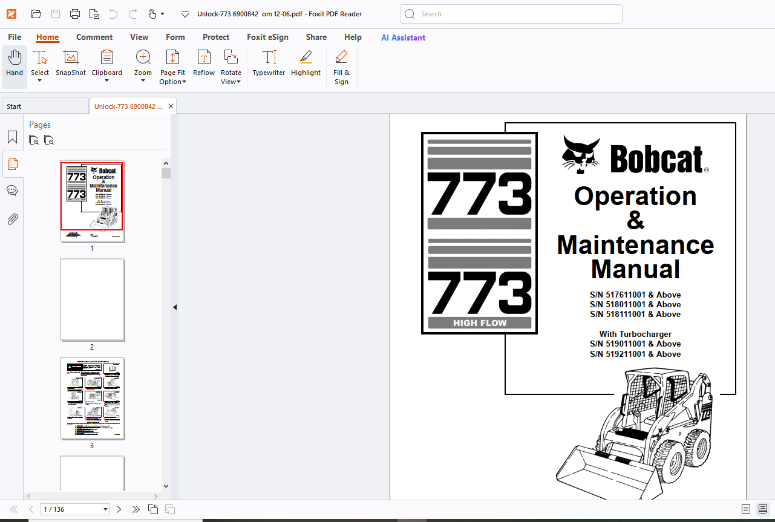
Task: Click the thumbnail panel scroll up arrow
Action: [166, 163]
